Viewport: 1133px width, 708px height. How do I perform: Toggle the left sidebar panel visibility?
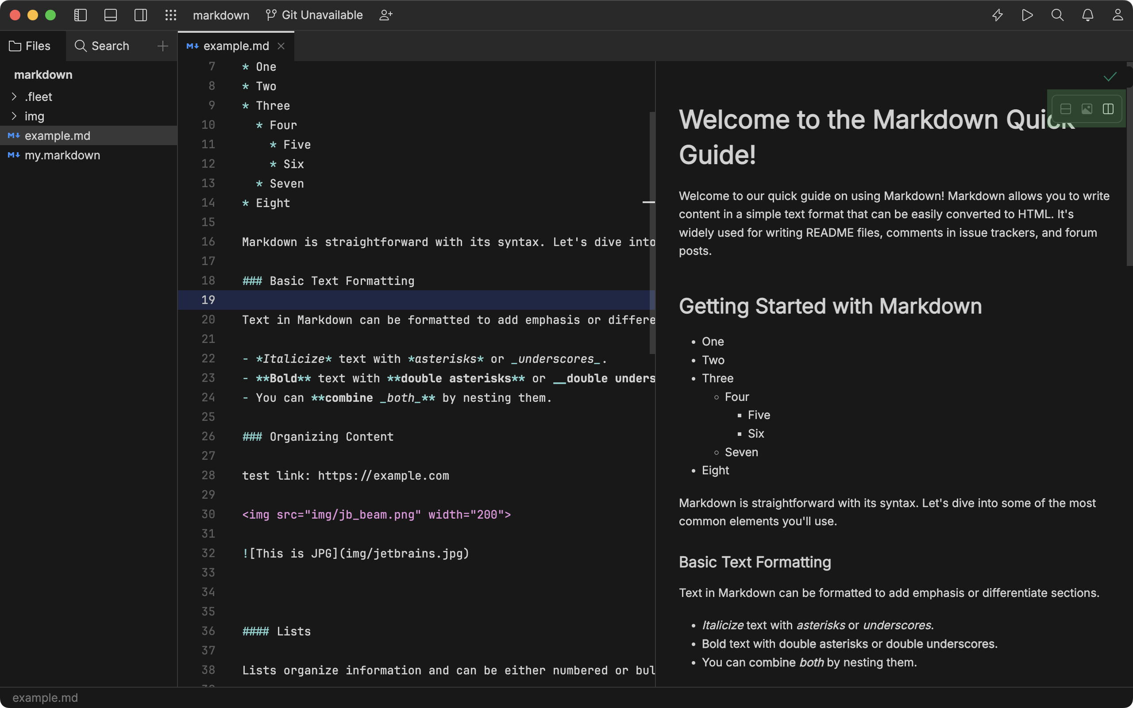[x=80, y=15]
